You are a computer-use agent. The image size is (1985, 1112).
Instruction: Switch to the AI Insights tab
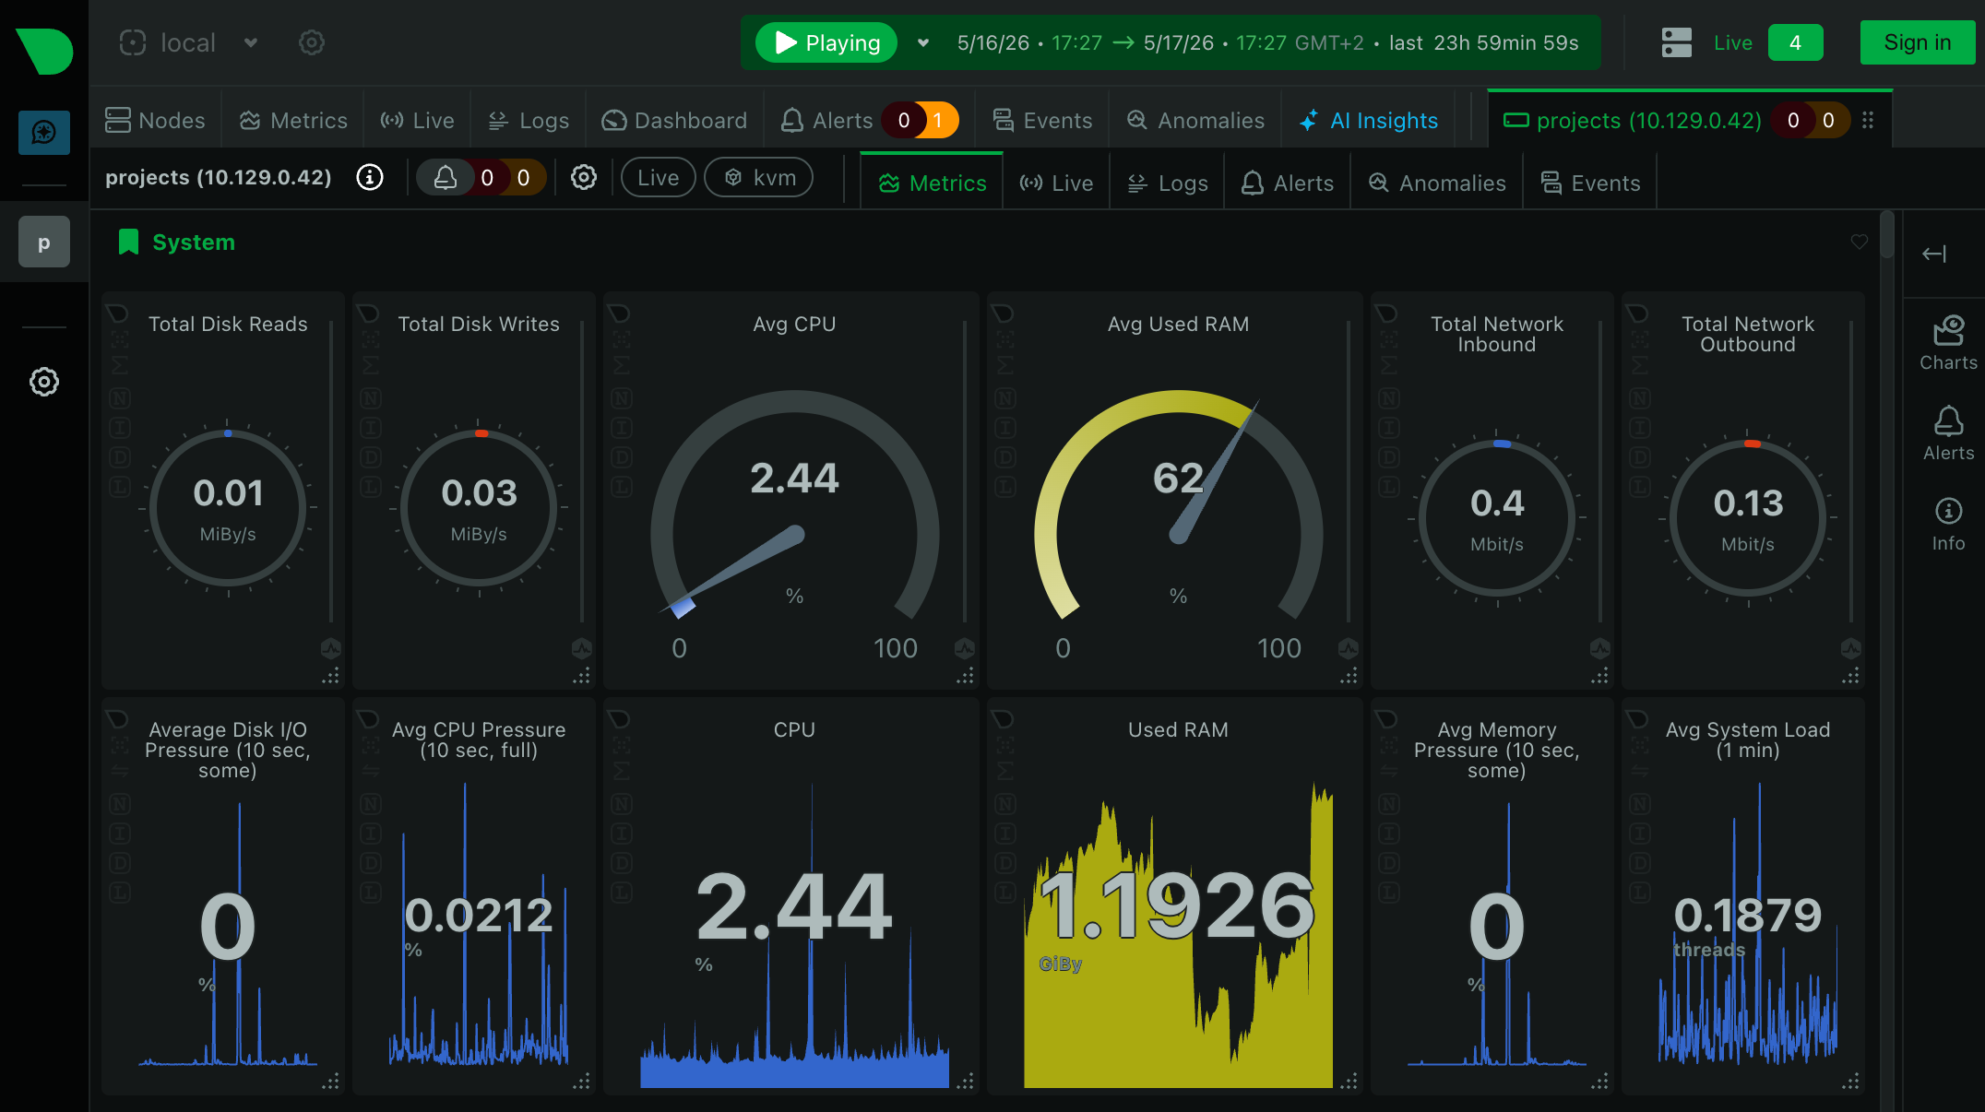tap(1369, 120)
